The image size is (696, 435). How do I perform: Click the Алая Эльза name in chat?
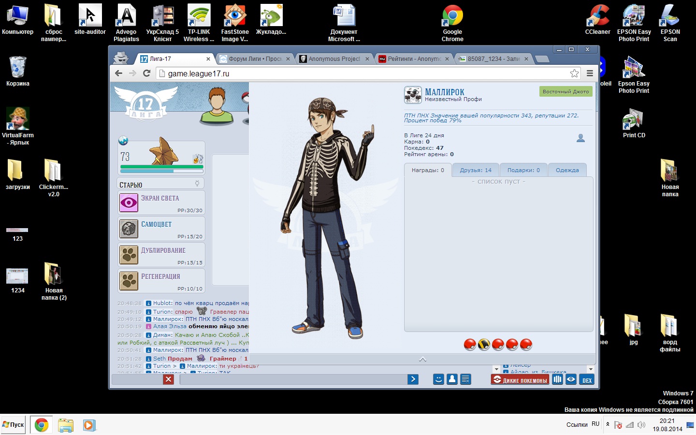click(170, 326)
